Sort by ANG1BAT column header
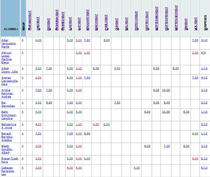 (38, 24)
